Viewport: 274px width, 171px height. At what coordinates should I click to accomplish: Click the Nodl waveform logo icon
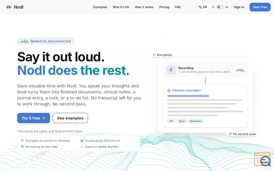pyautogui.click(x=9, y=7)
